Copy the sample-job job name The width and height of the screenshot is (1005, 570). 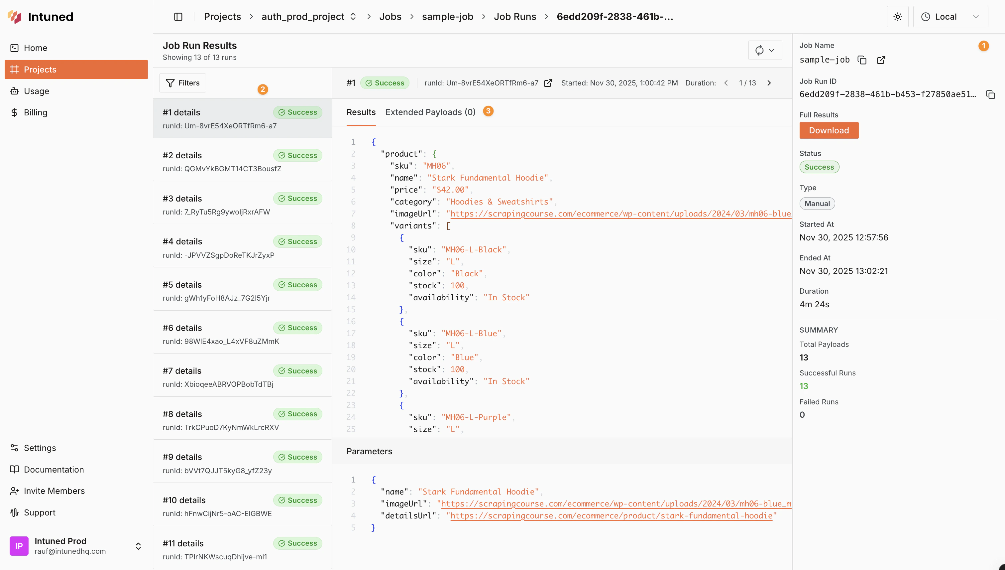point(862,60)
